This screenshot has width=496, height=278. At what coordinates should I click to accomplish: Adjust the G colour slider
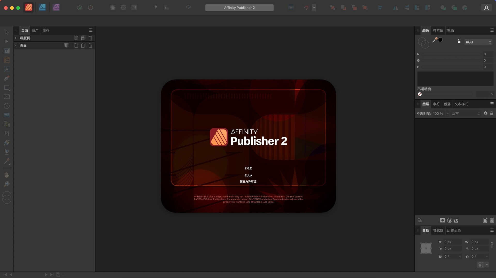[x=451, y=61]
